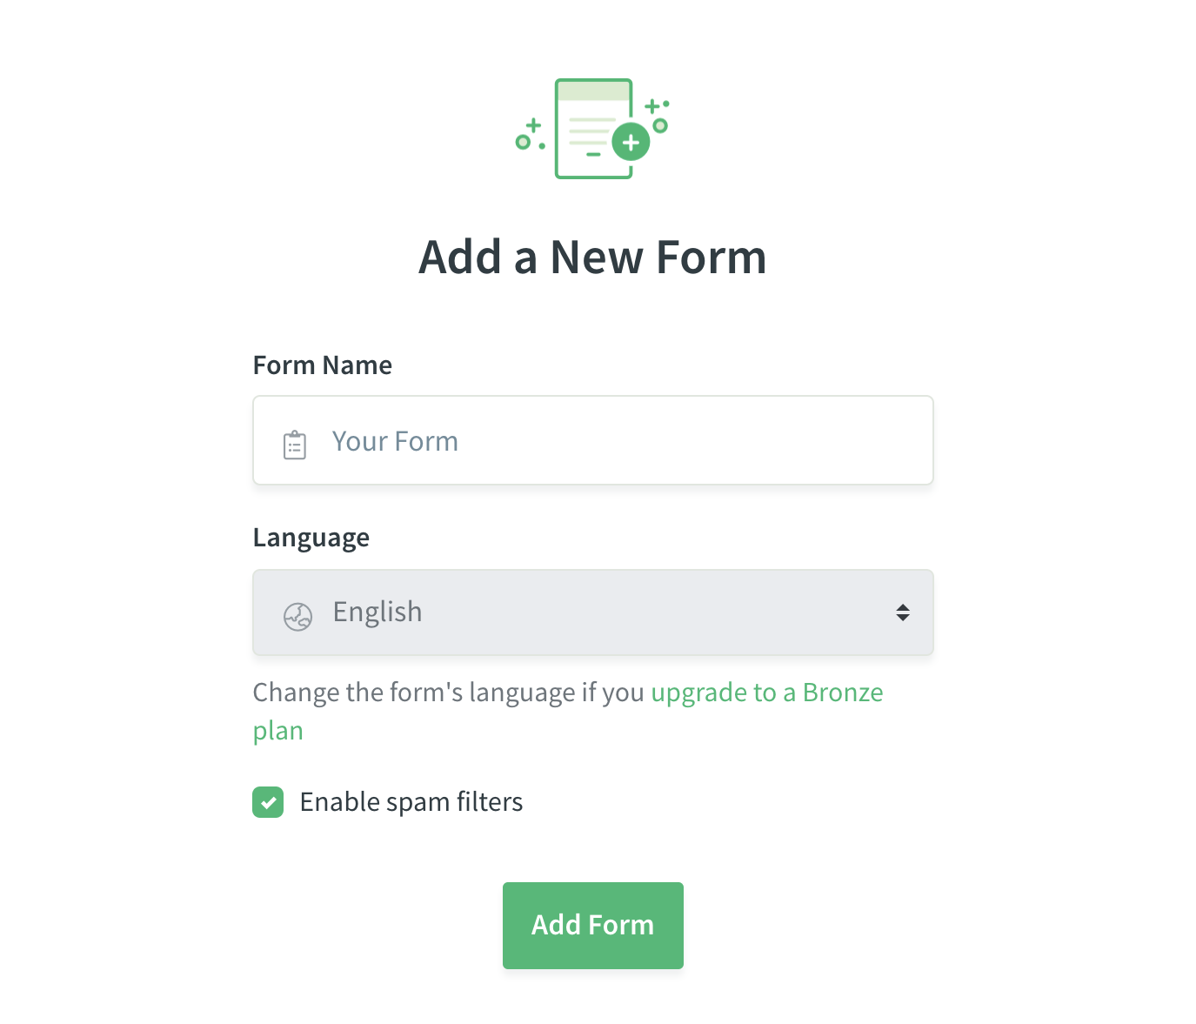
Task: Select the English language option text
Action: (x=378, y=612)
